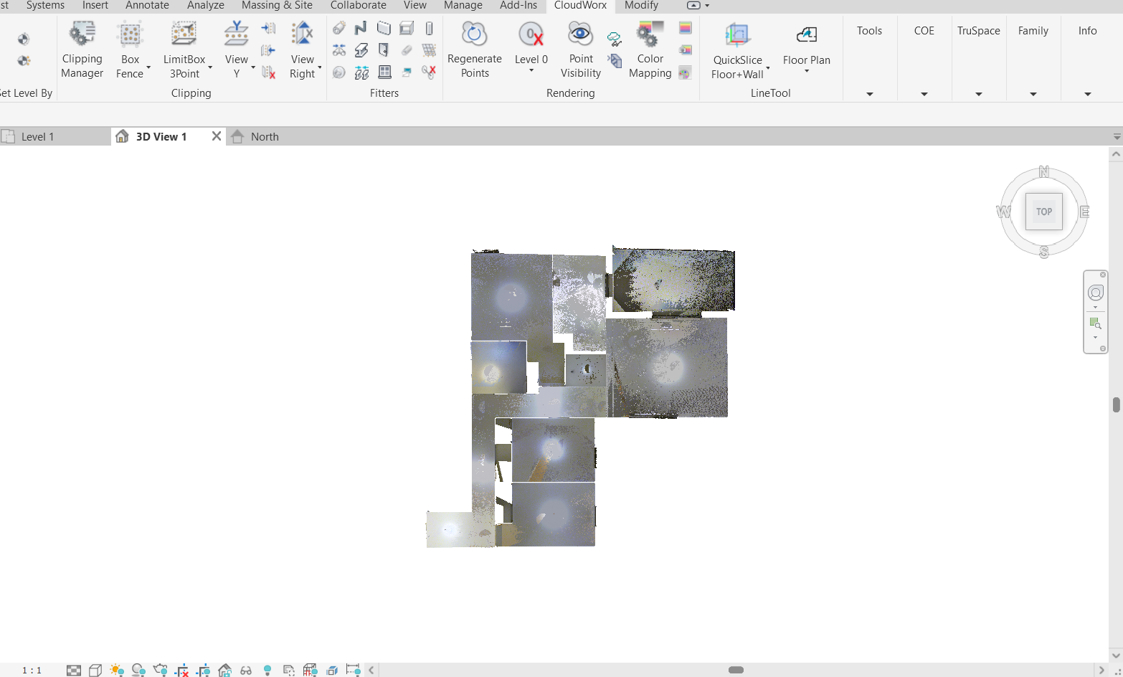Expand the Tools panel dropdown
The width and height of the screenshot is (1123, 677).
(869, 93)
